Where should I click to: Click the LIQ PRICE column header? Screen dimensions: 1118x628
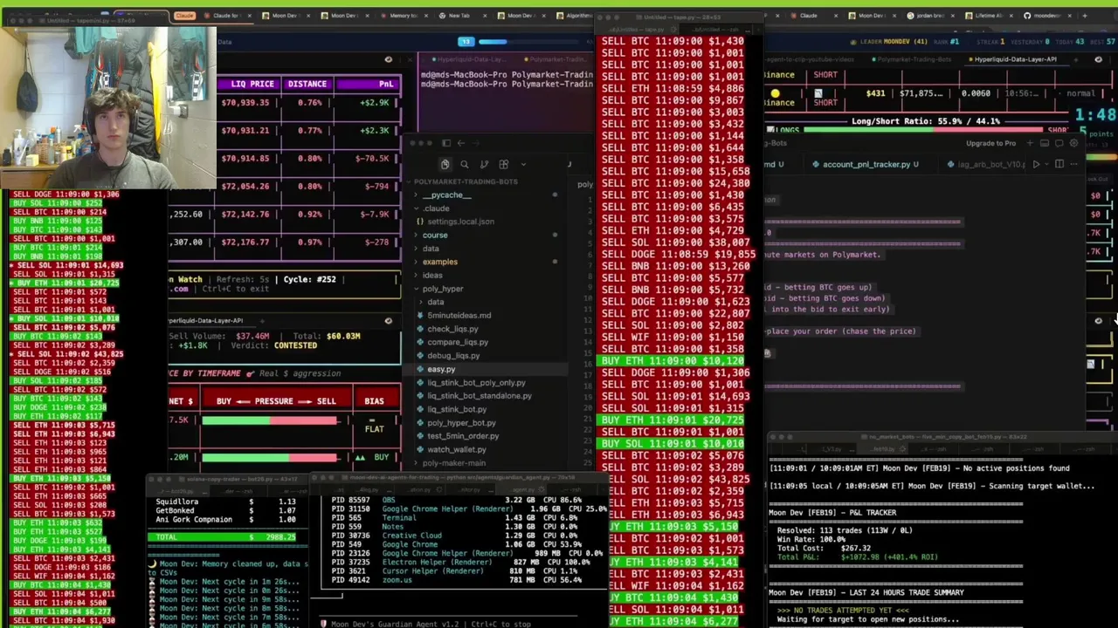(x=252, y=84)
